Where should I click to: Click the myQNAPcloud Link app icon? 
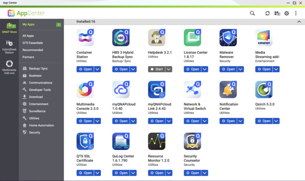tap(157, 89)
